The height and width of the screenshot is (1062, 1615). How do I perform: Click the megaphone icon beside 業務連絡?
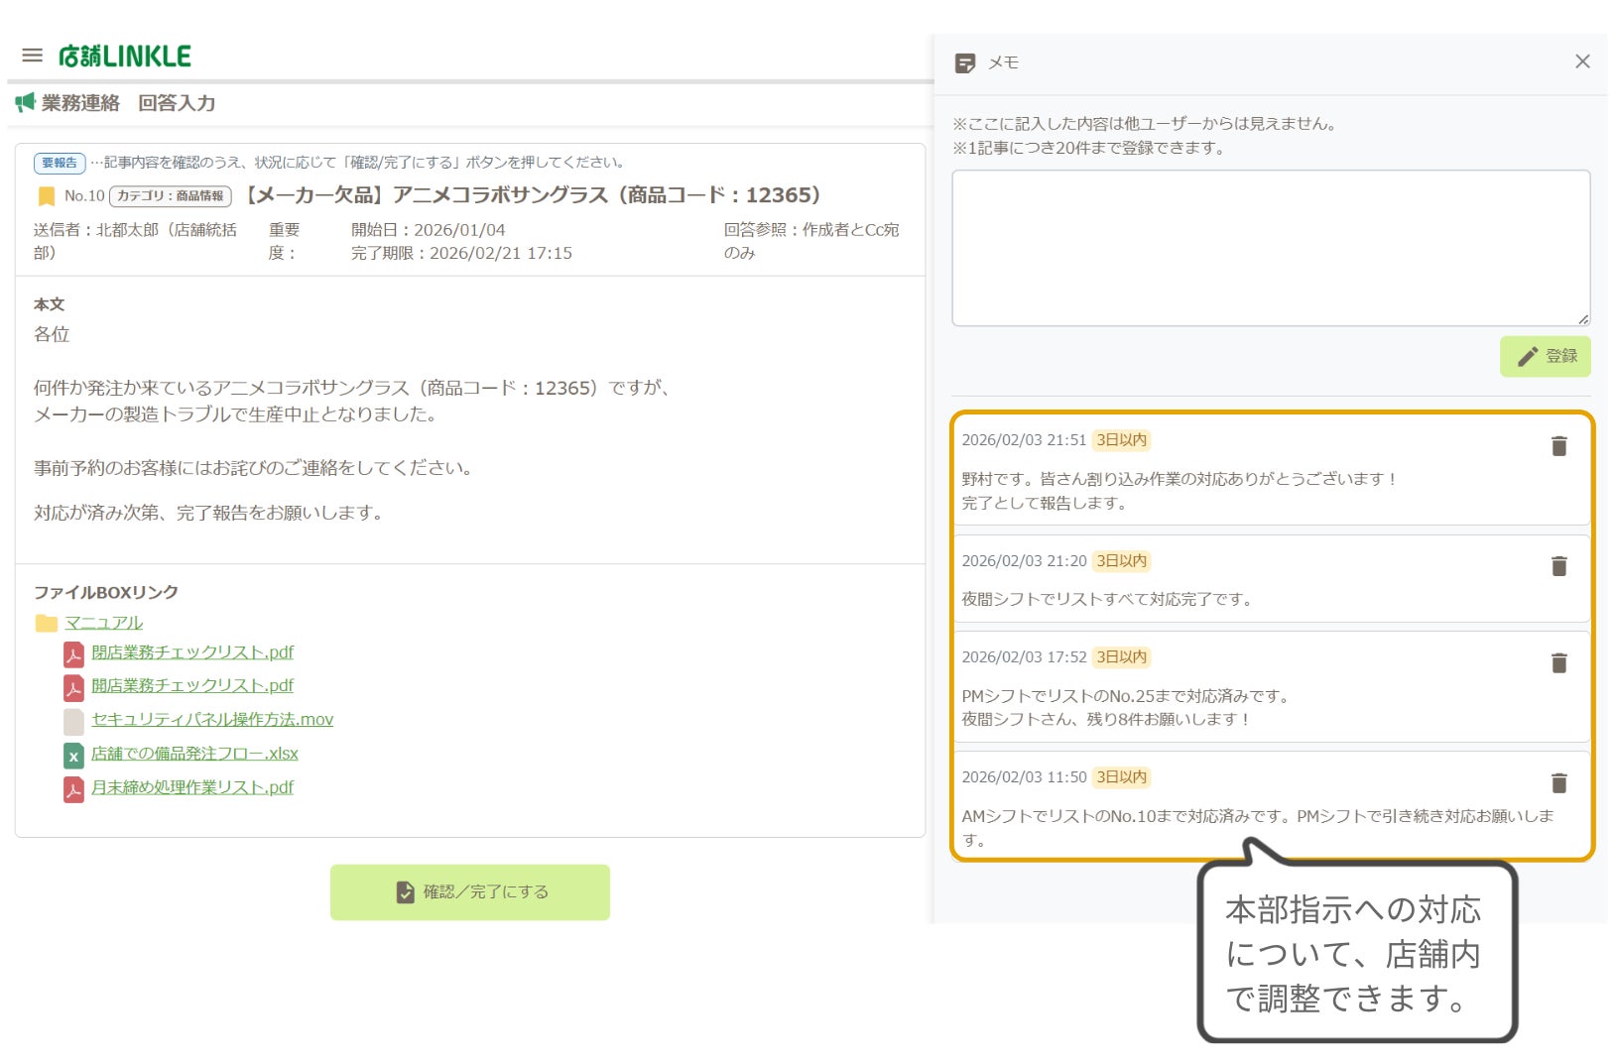coord(25,102)
